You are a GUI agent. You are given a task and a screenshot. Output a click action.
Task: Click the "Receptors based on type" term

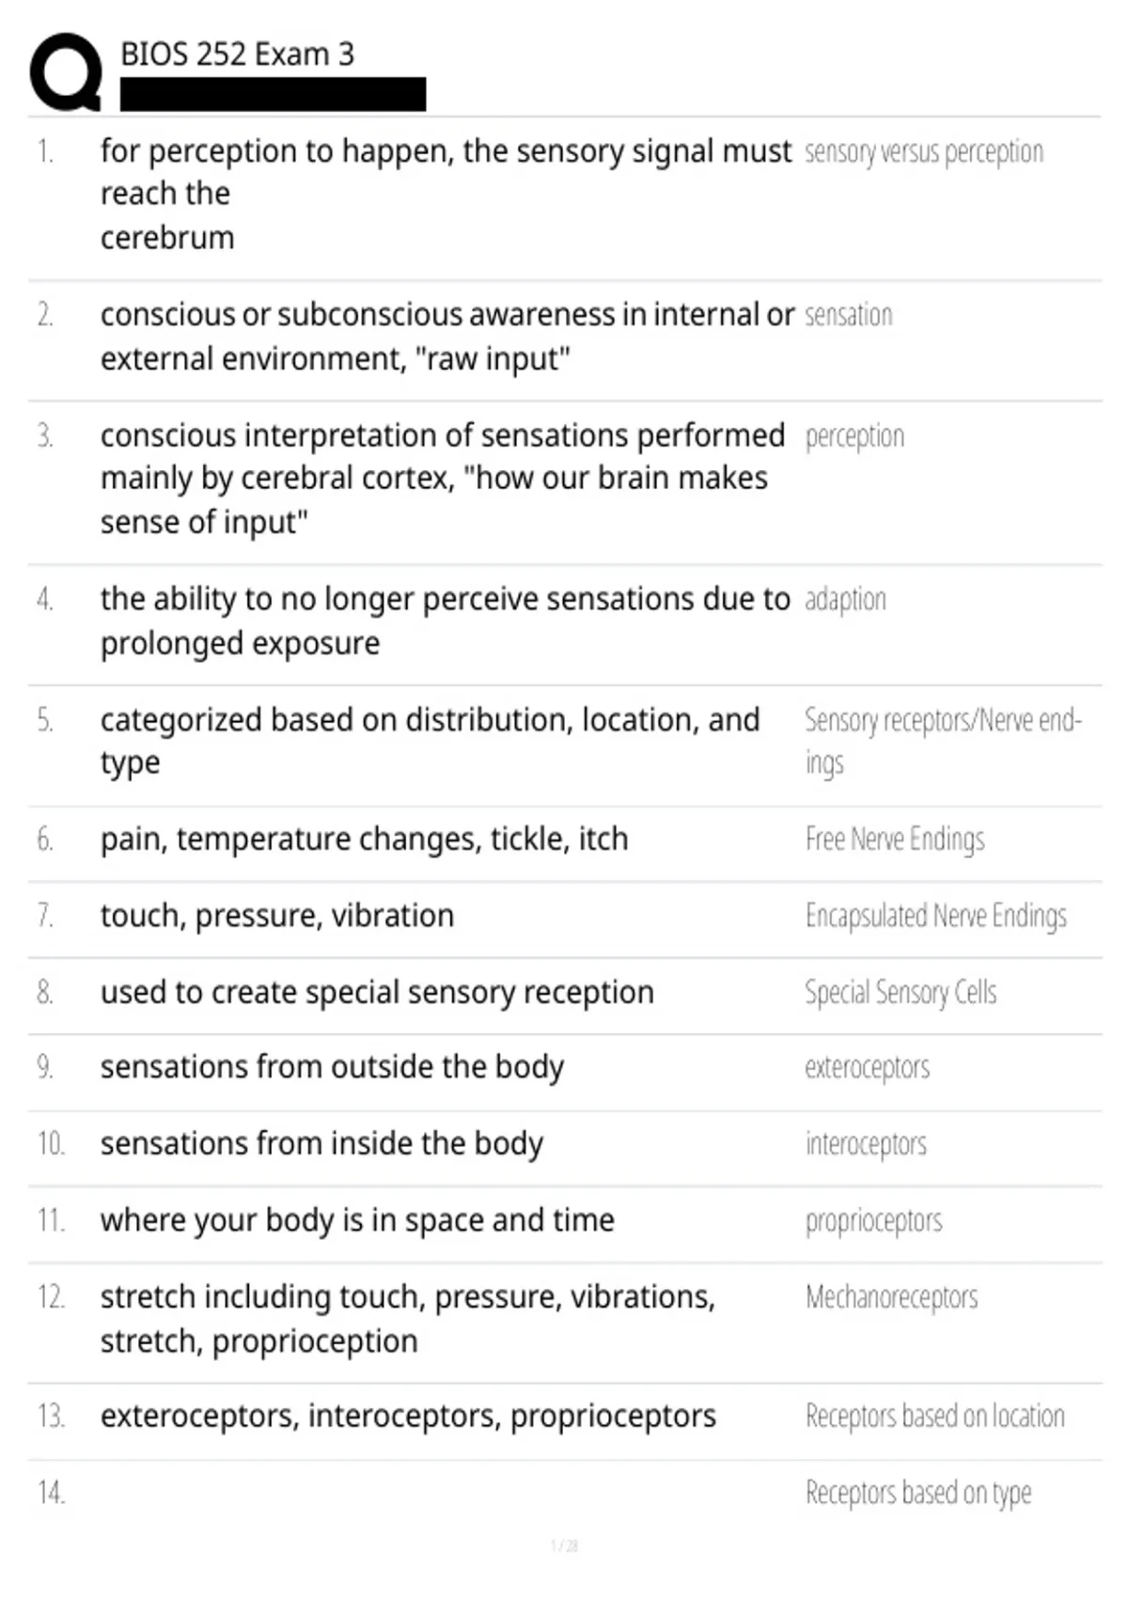(x=917, y=1493)
